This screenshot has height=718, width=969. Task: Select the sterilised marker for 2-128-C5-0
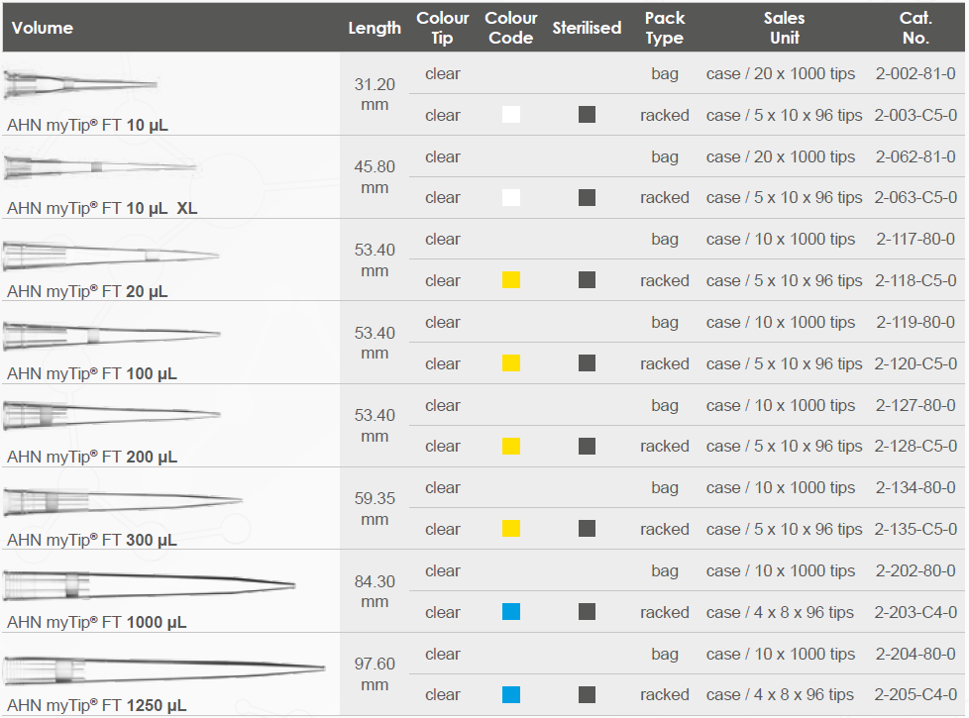(588, 446)
